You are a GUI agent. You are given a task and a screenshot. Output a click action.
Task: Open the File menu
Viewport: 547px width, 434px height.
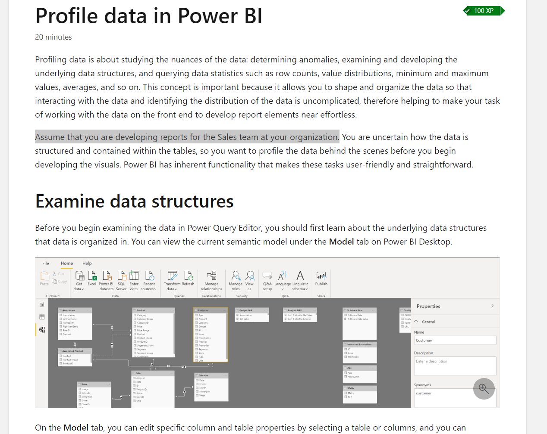pyautogui.click(x=45, y=263)
